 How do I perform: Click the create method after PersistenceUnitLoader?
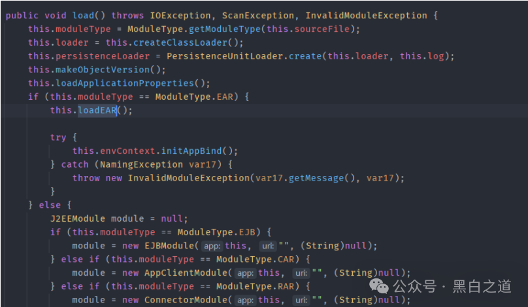click(305, 56)
